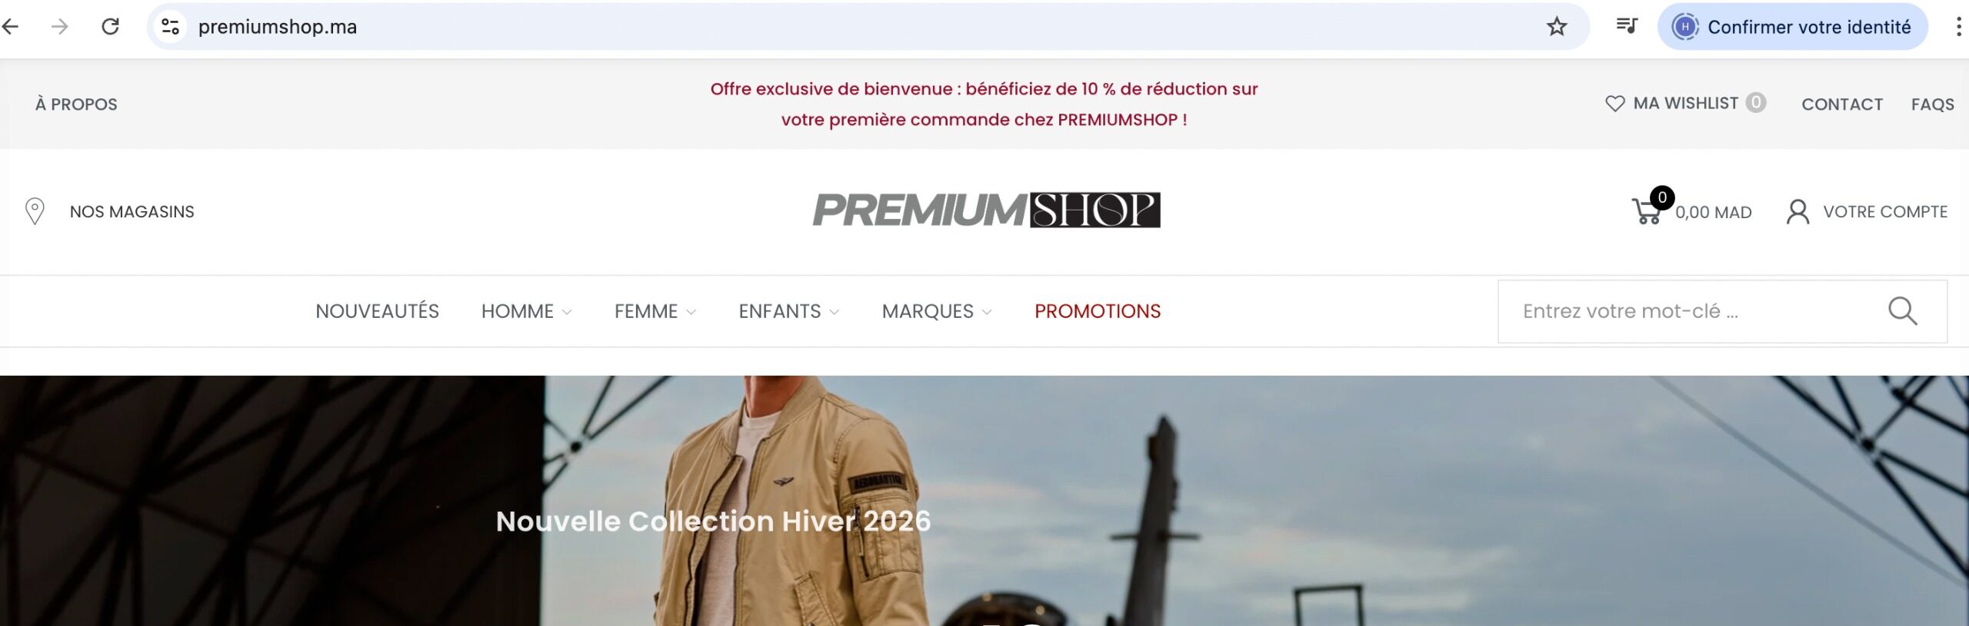
Task: Open the site information icon beside the URL
Action: point(170,27)
